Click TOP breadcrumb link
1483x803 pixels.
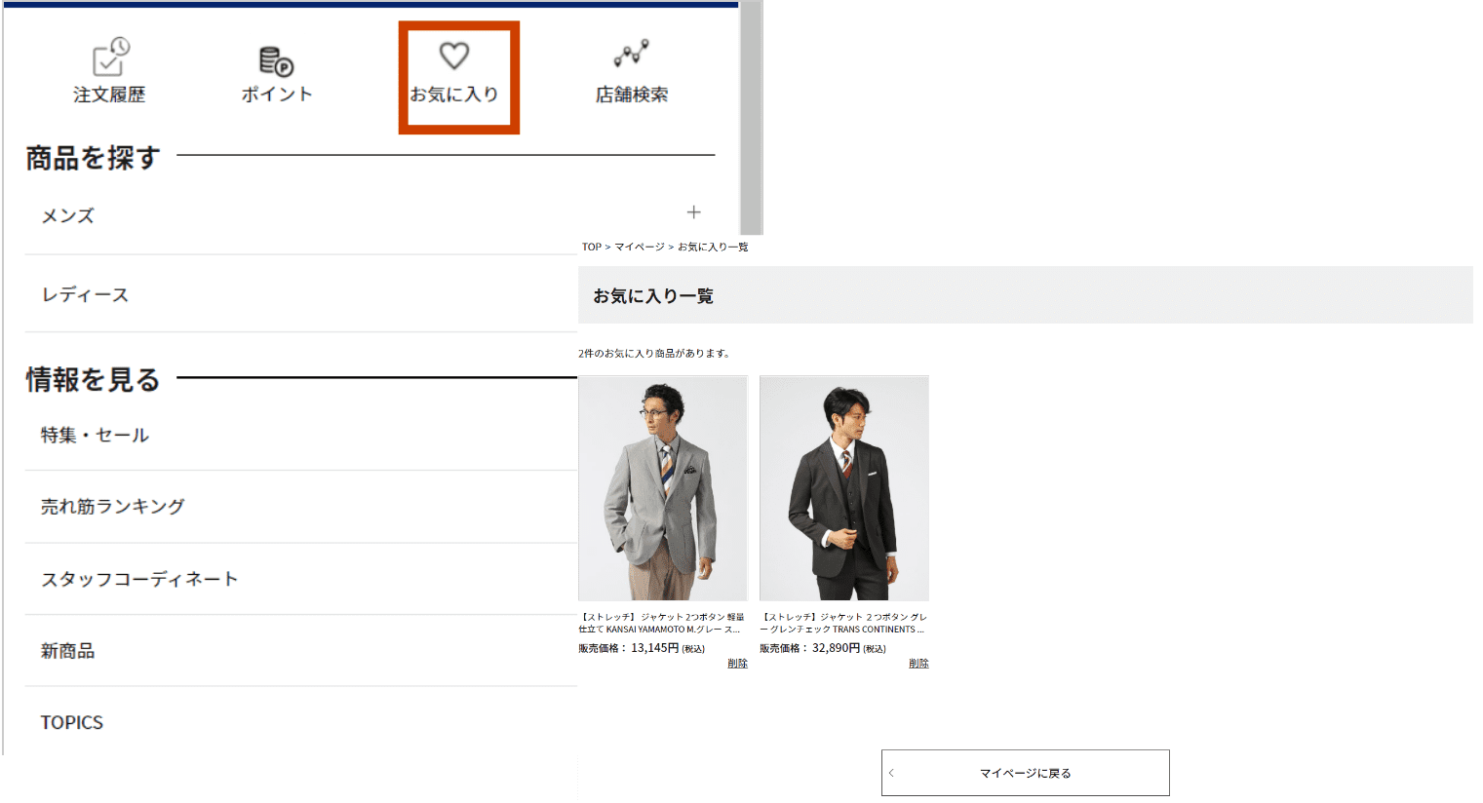point(591,248)
